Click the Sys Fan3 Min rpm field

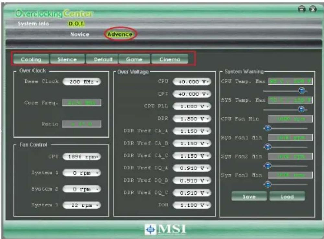click(x=290, y=175)
